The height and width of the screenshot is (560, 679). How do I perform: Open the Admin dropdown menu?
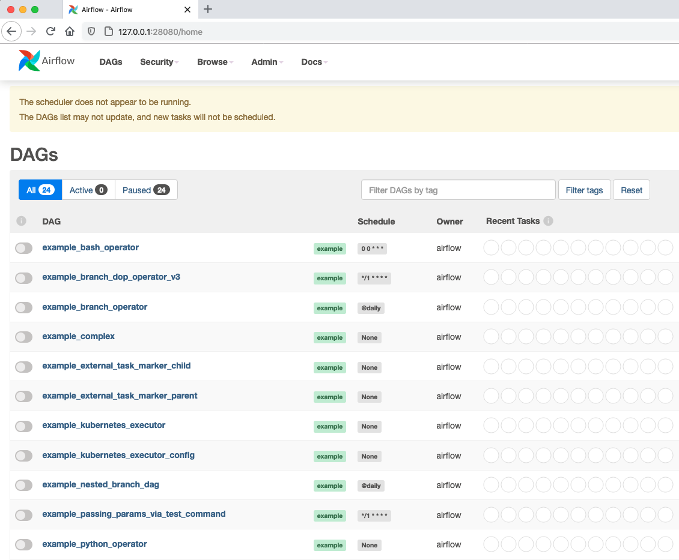[267, 62]
